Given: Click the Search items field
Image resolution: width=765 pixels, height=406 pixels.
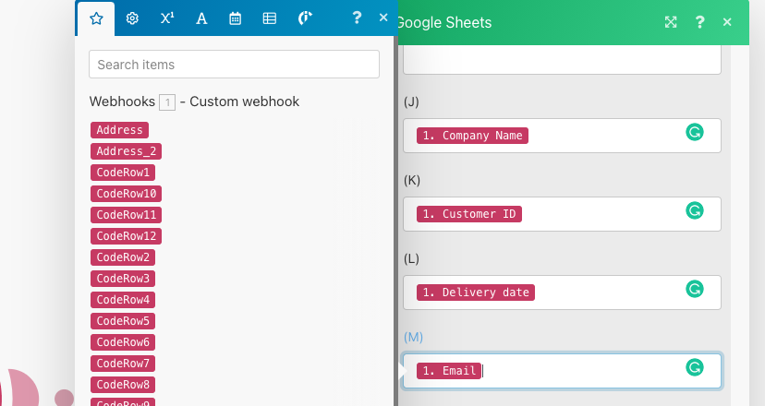Looking at the screenshot, I should click(x=234, y=65).
